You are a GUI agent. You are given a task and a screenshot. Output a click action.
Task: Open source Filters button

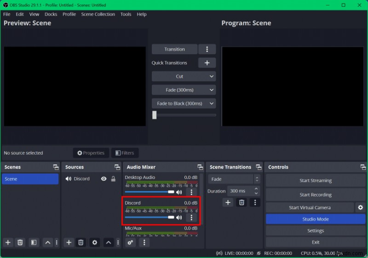(x=125, y=153)
